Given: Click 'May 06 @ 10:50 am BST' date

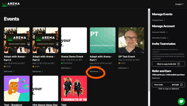Looking at the screenshot, I should click(101, 63).
